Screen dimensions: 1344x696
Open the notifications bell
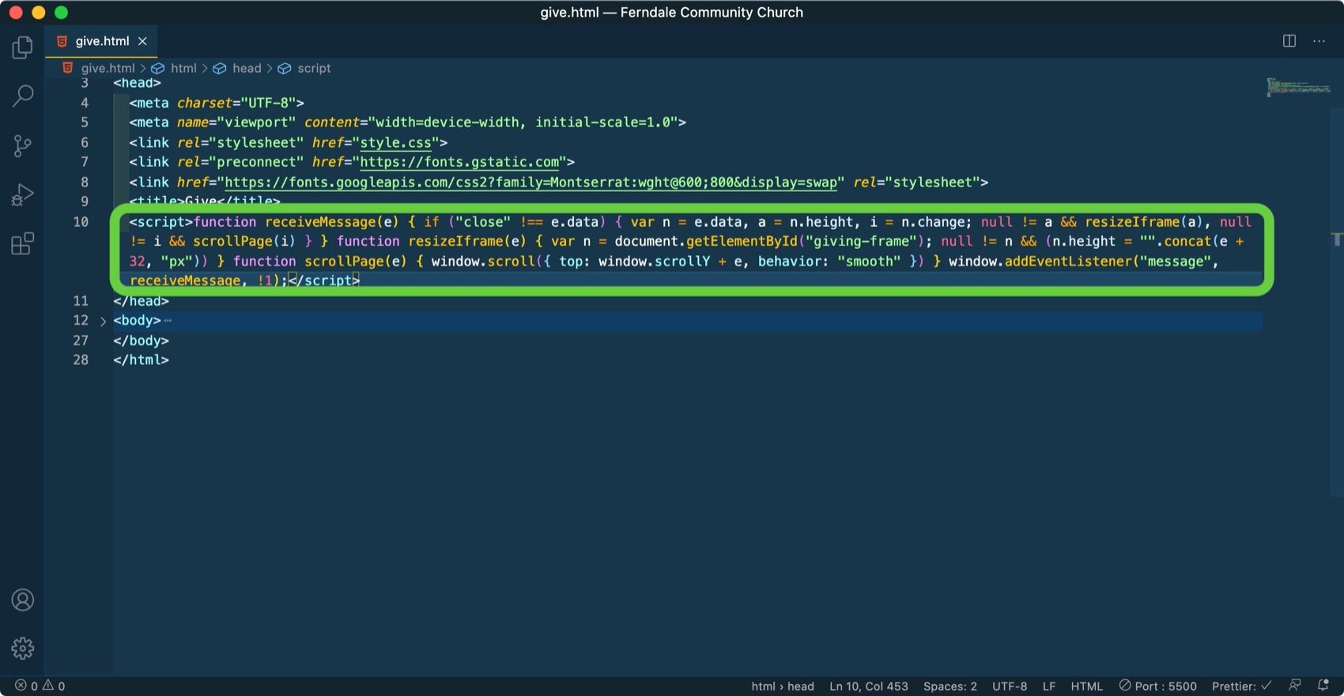click(x=1323, y=686)
